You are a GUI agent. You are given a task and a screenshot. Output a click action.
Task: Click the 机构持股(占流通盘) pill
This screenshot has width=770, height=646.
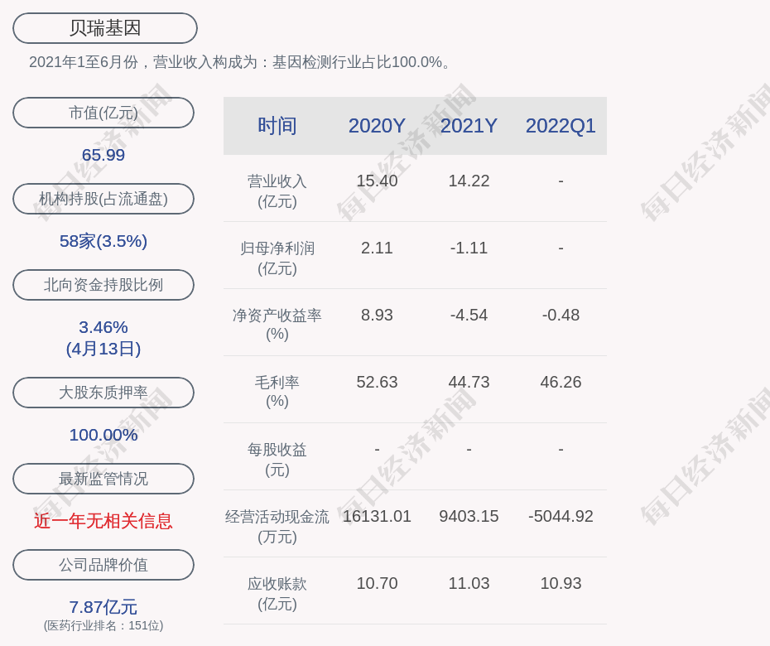(x=103, y=199)
